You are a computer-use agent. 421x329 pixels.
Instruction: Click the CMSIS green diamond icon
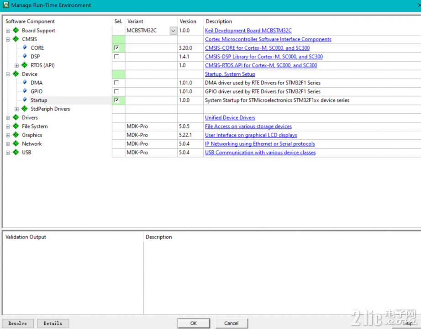point(16,39)
